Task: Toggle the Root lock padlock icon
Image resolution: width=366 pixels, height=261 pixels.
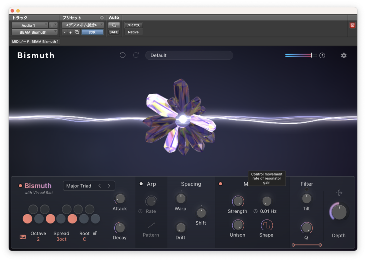Action: tap(95, 233)
